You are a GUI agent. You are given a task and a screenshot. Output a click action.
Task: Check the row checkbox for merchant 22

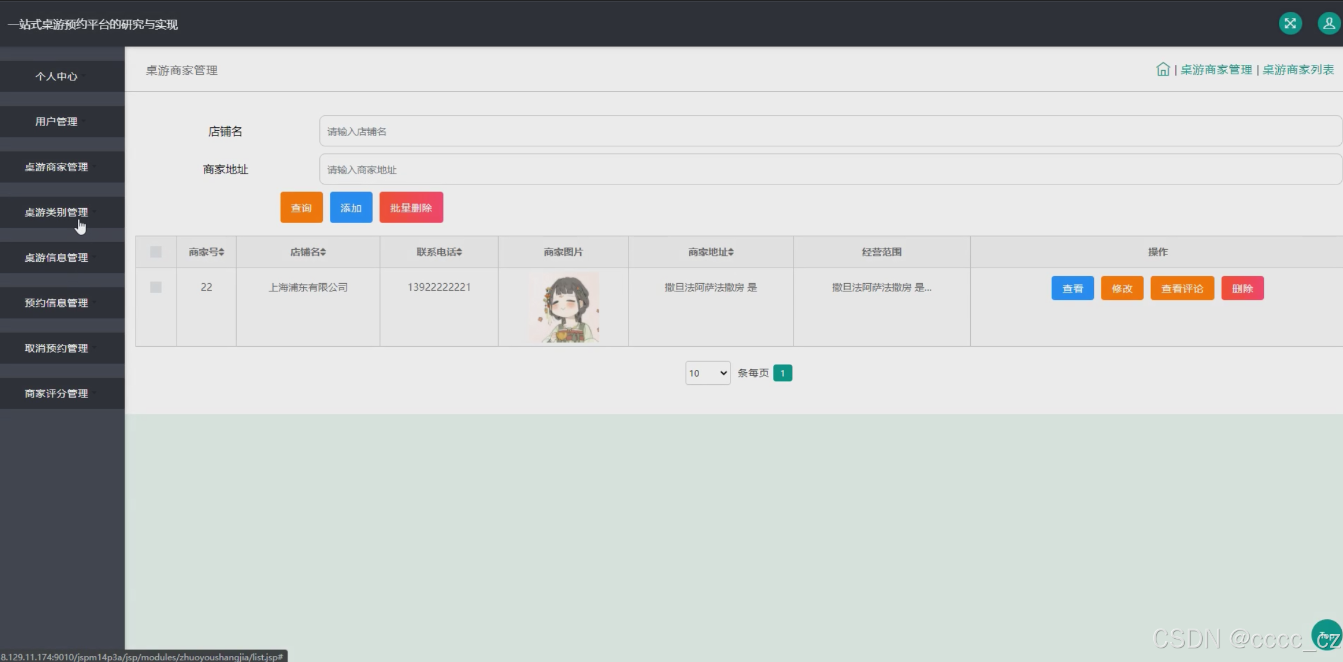(156, 287)
